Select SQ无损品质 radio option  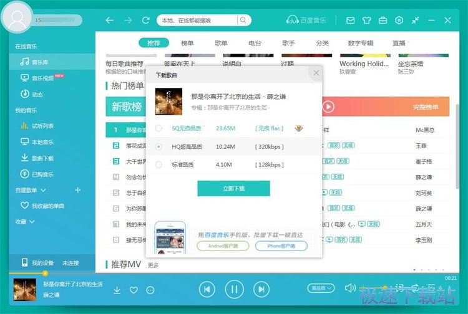click(158, 128)
